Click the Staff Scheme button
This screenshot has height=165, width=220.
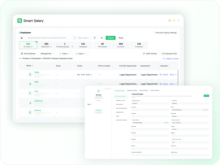pyautogui.click(x=150, y=54)
